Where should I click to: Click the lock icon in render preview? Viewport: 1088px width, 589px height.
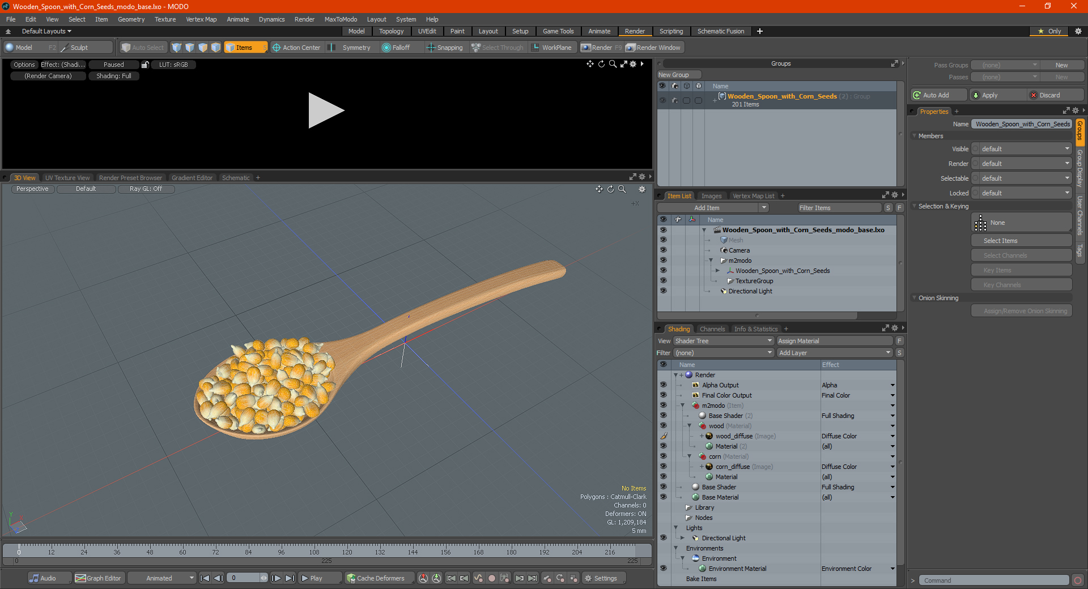click(145, 65)
